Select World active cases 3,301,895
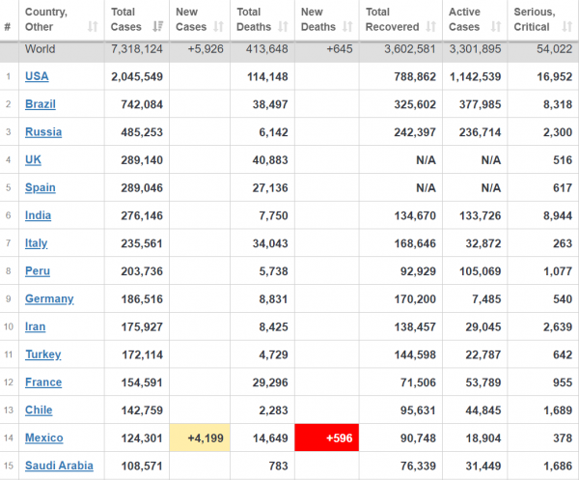The width and height of the screenshot is (579, 480). point(475,49)
